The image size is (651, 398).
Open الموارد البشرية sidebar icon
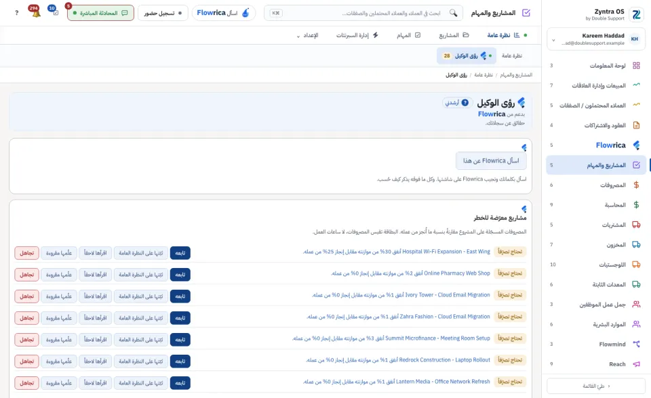[x=636, y=324]
